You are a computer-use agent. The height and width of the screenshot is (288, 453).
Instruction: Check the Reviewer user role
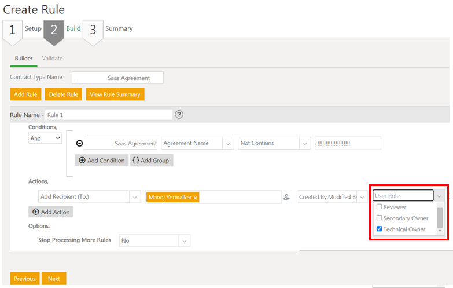point(380,207)
